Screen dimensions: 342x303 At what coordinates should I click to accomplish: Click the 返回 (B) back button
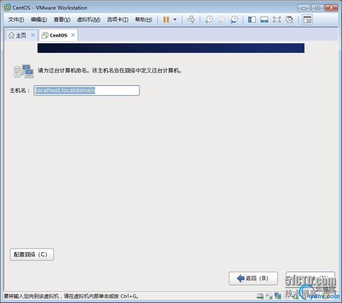pyautogui.click(x=253, y=278)
